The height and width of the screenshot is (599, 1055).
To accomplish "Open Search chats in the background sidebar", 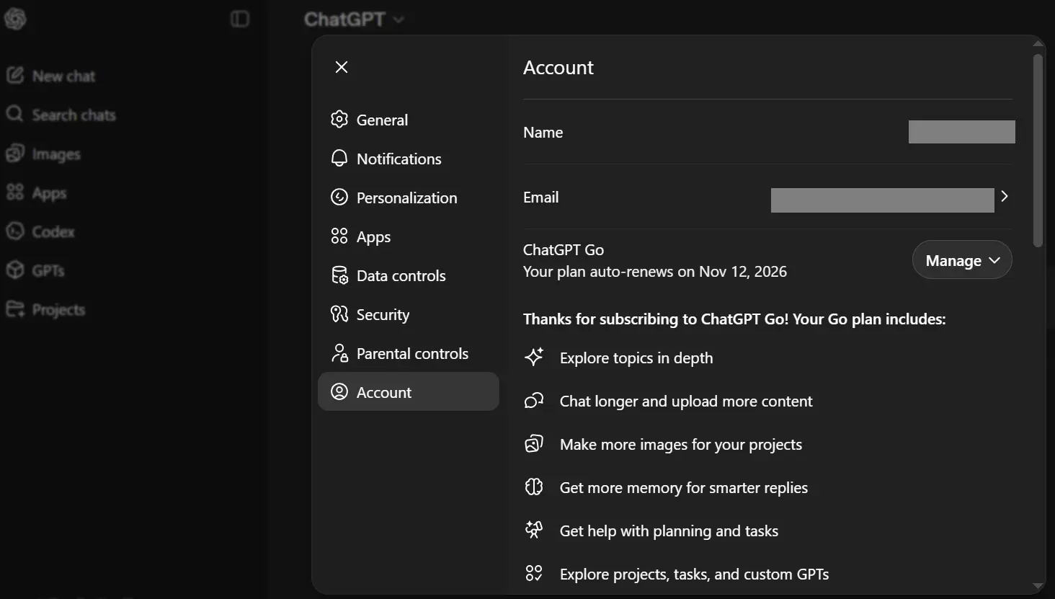I will tap(61, 115).
